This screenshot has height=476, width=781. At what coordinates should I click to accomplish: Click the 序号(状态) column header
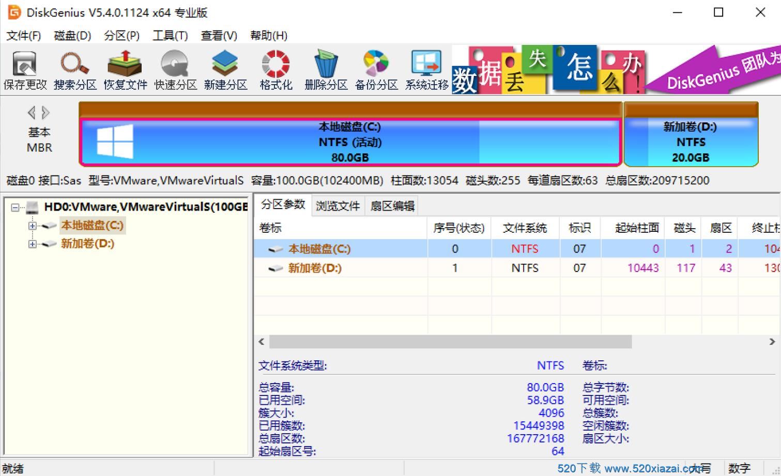point(459,228)
